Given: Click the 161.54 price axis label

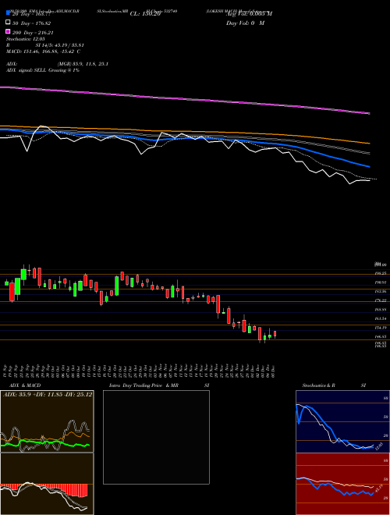Looking at the screenshot, I should coord(381,318).
